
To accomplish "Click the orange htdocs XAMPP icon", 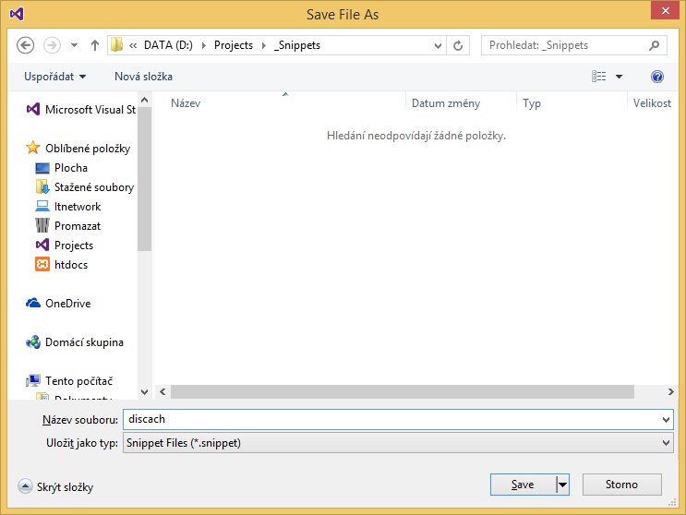I will click(x=42, y=264).
